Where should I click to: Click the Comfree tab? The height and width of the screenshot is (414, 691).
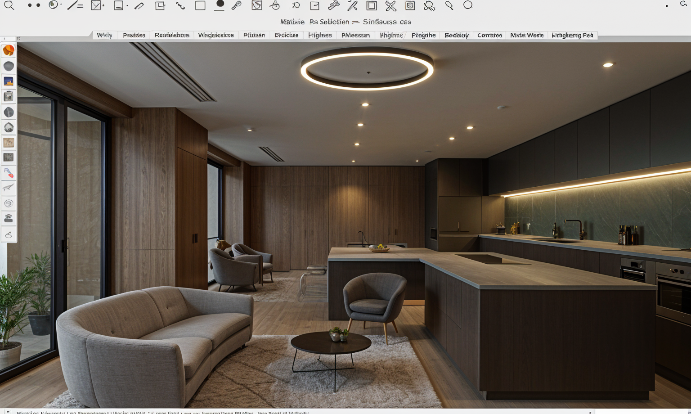click(489, 35)
